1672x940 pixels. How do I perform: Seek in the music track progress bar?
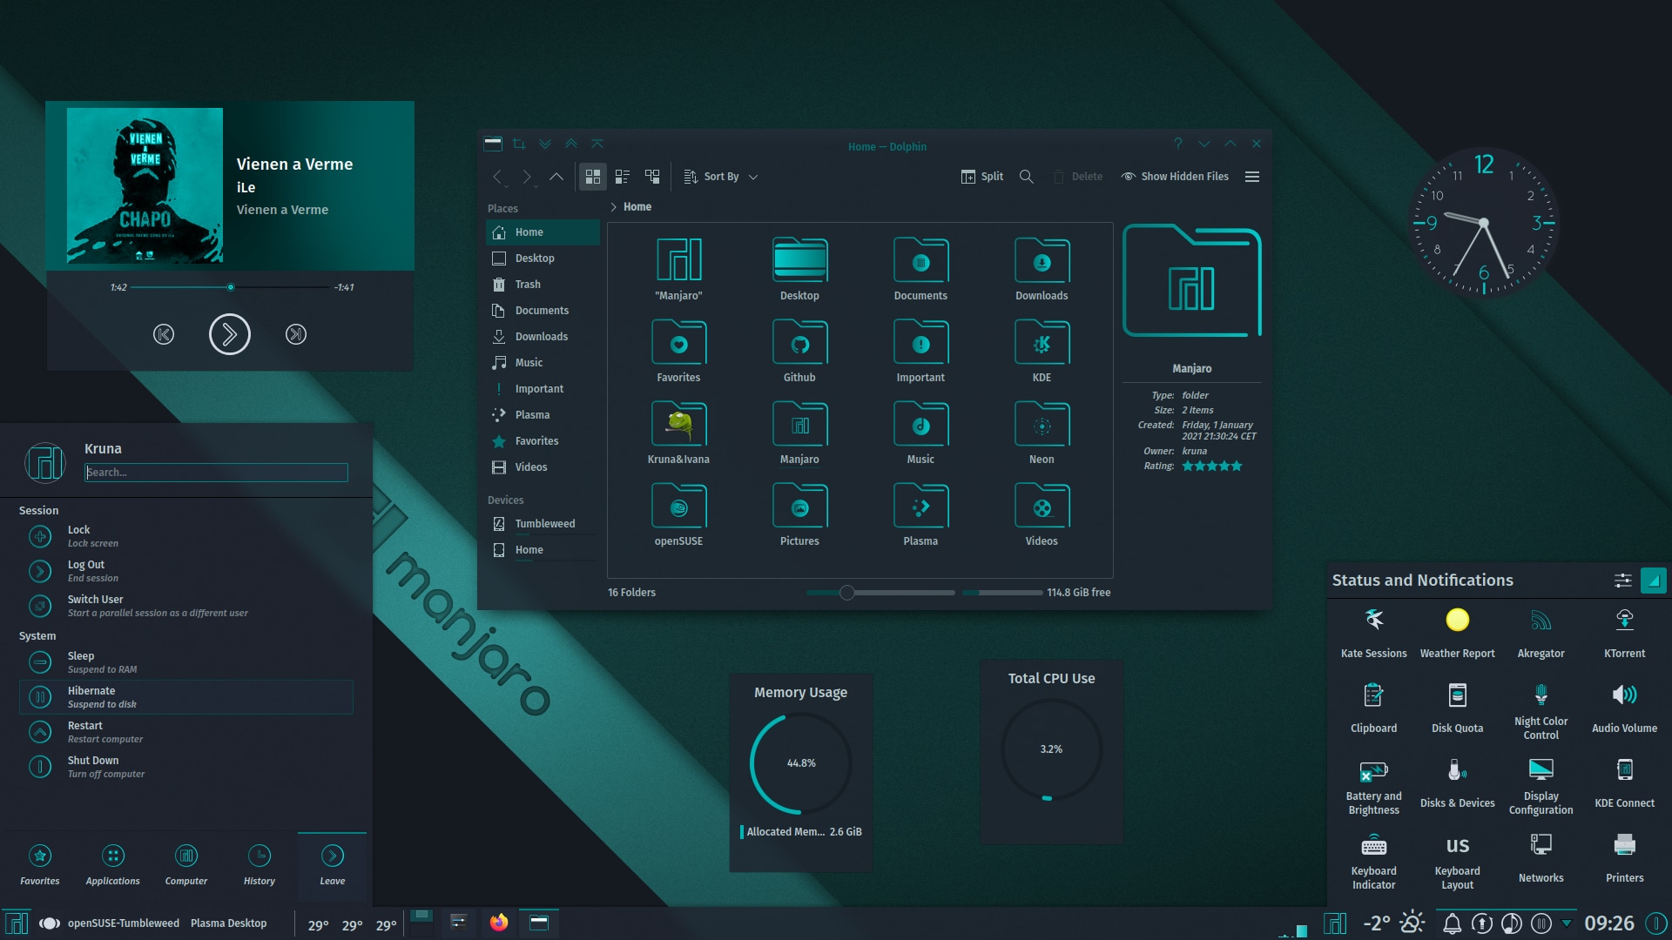tap(230, 287)
